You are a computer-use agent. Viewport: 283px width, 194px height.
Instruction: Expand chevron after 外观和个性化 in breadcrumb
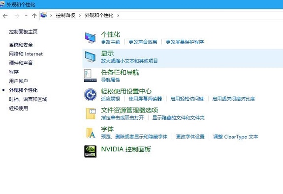click(x=118, y=16)
